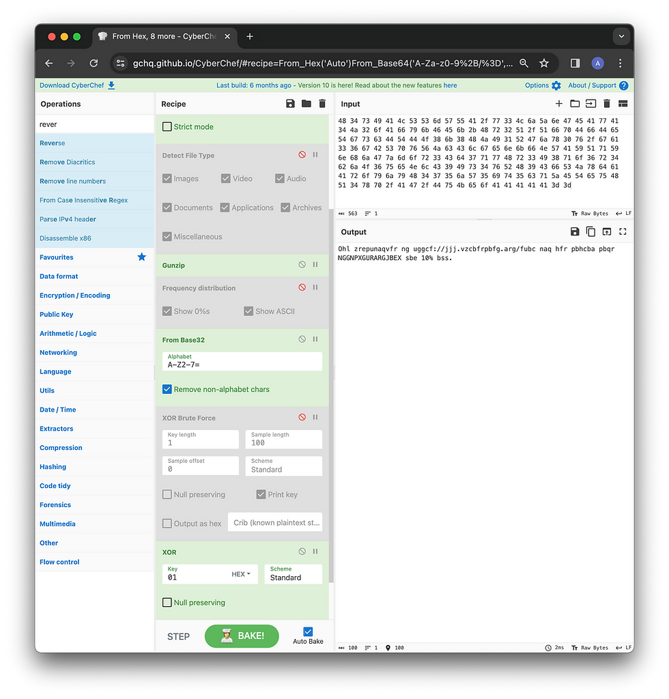Open the input Raw Bytes encoding selector
The width and height of the screenshot is (669, 699).
(x=590, y=214)
